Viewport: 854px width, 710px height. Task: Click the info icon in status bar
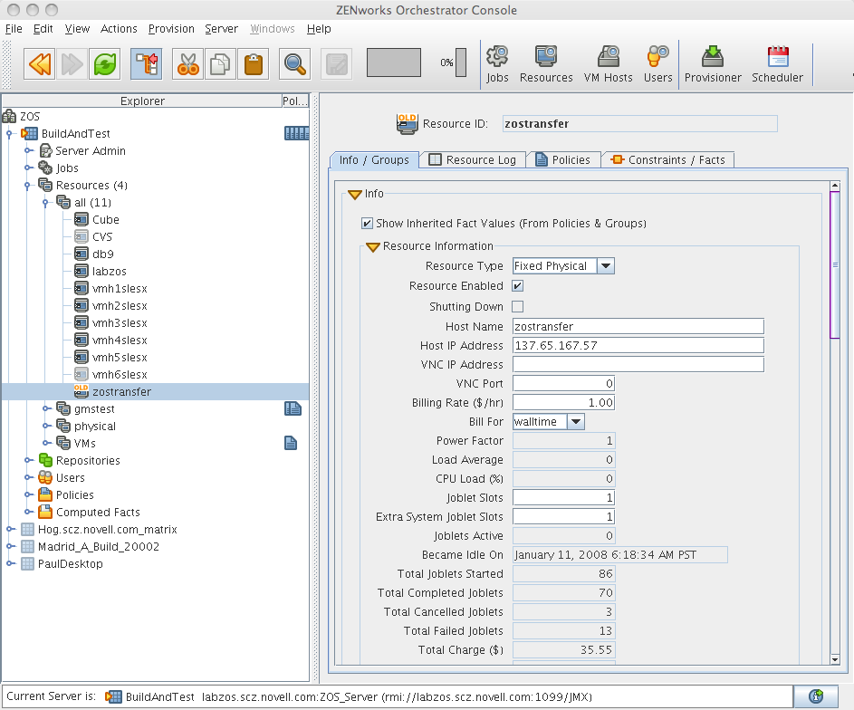pyautogui.click(x=816, y=696)
